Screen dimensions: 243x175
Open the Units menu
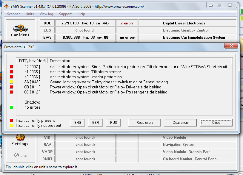coord(30,14)
